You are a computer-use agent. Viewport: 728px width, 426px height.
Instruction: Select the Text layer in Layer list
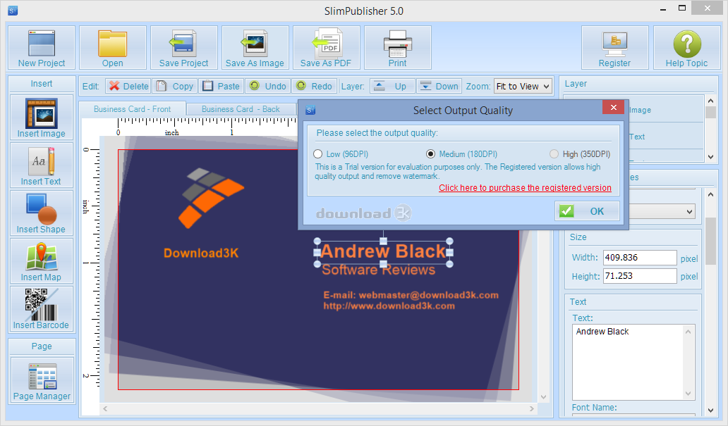pyautogui.click(x=637, y=137)
